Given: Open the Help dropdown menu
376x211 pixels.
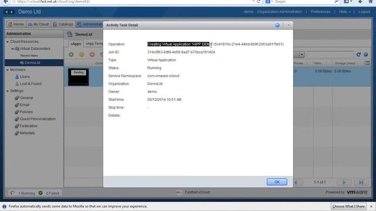Looking at the screenshot, I should click(345, 12).
